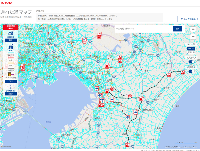Click the 茂原市 map label
Screen dimensions: 200x151
(x=139, y=135)
